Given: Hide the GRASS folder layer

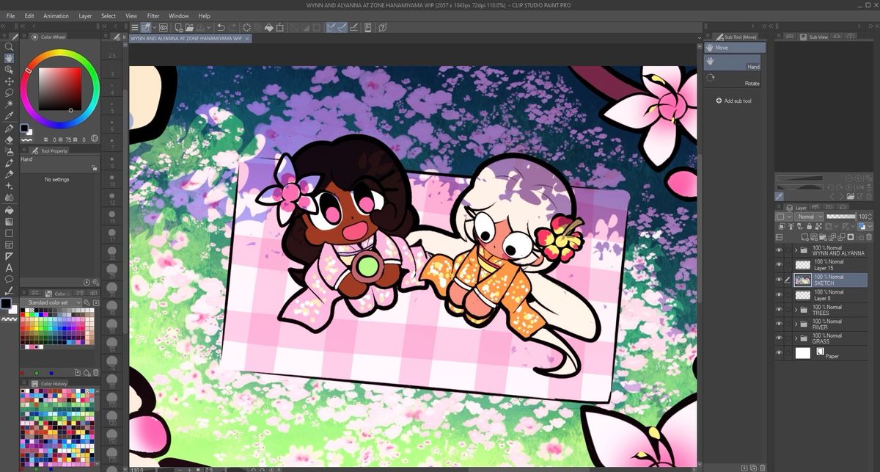Looking at the screenshot, I should (x=780, y=338).
